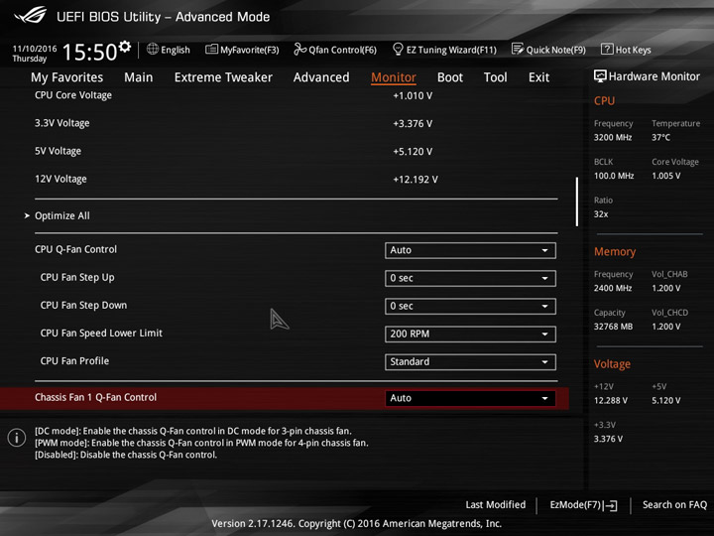Click the 32768 MB capacity value

click(x=613, y=327)
